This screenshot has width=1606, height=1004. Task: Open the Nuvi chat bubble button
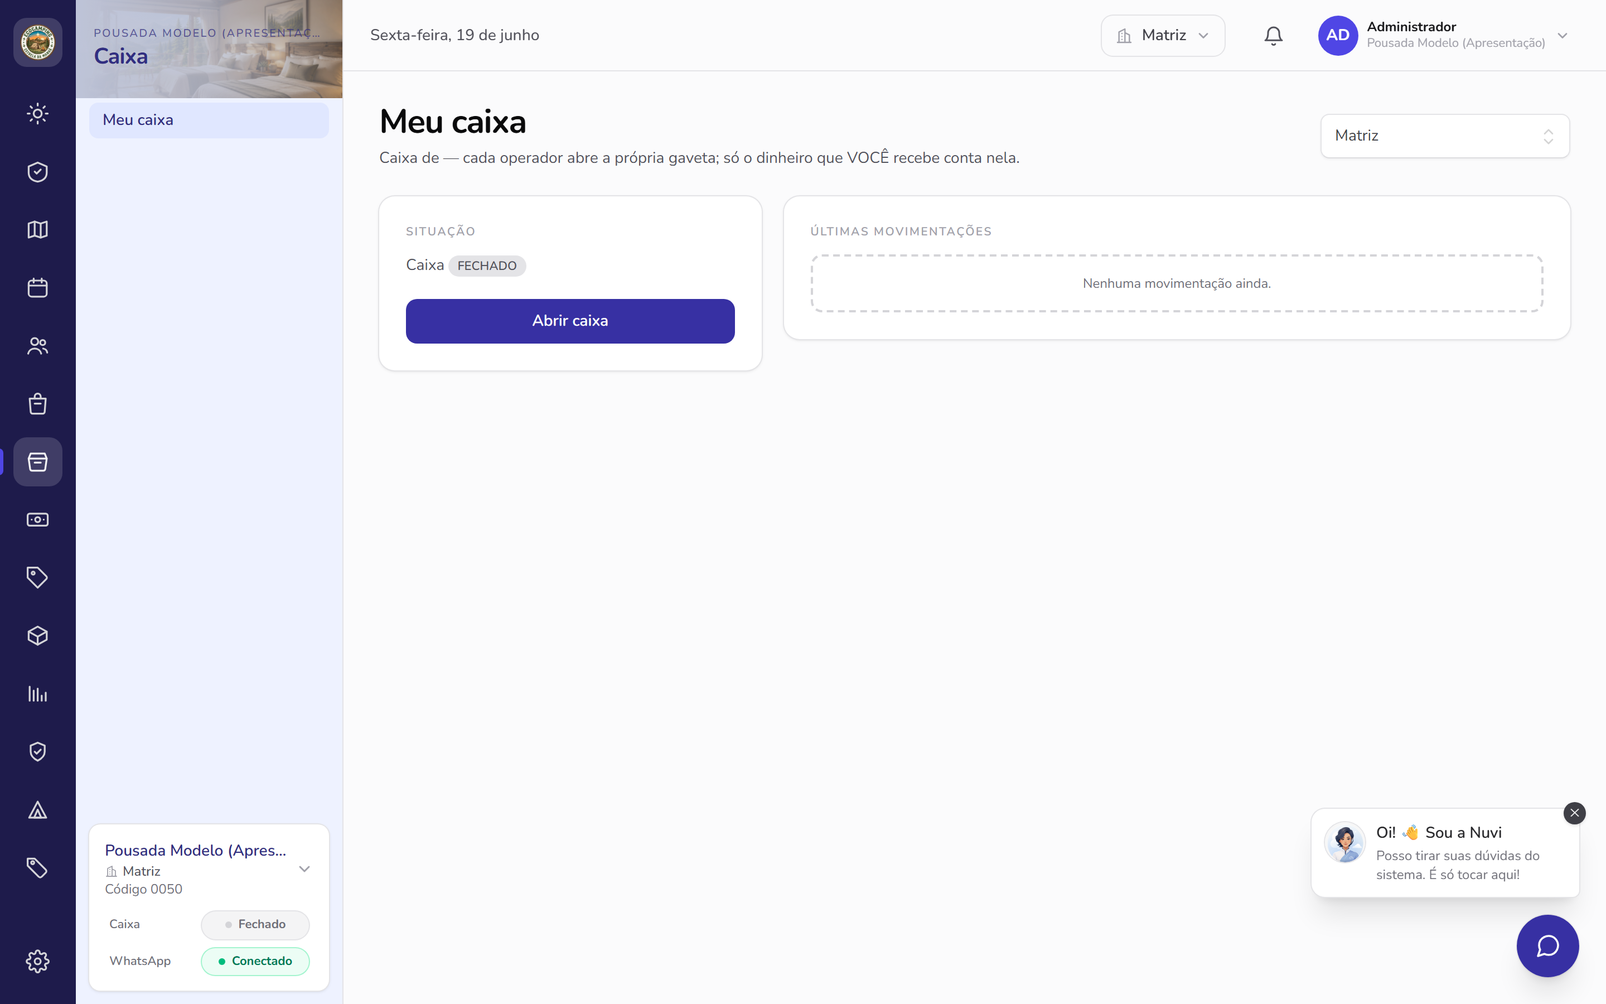(x=1547, y=945)
